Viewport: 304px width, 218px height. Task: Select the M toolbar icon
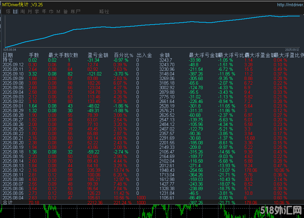coord(58,11)
